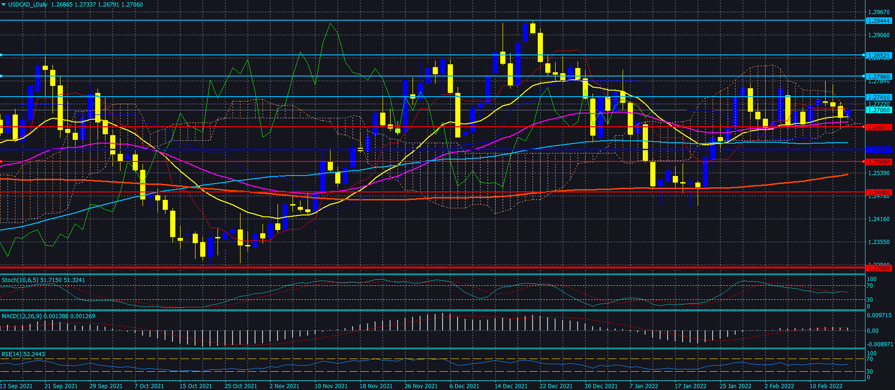Click the 10 Nov 2021 date label

(x=331, y=386)
